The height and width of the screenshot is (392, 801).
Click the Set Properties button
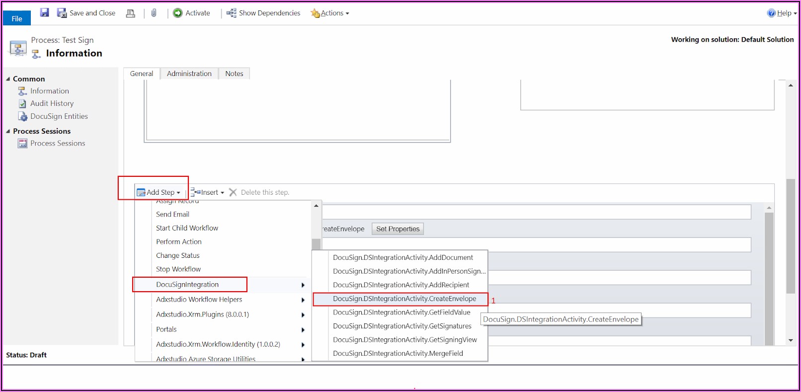tap(398, 229)
